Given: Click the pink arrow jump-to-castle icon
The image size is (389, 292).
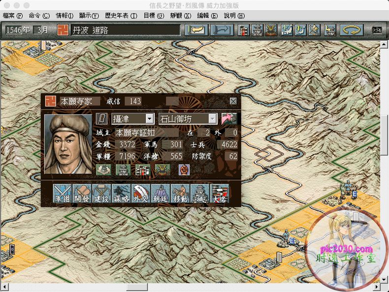Looking at the screenshot, I should tap(229, 119).
